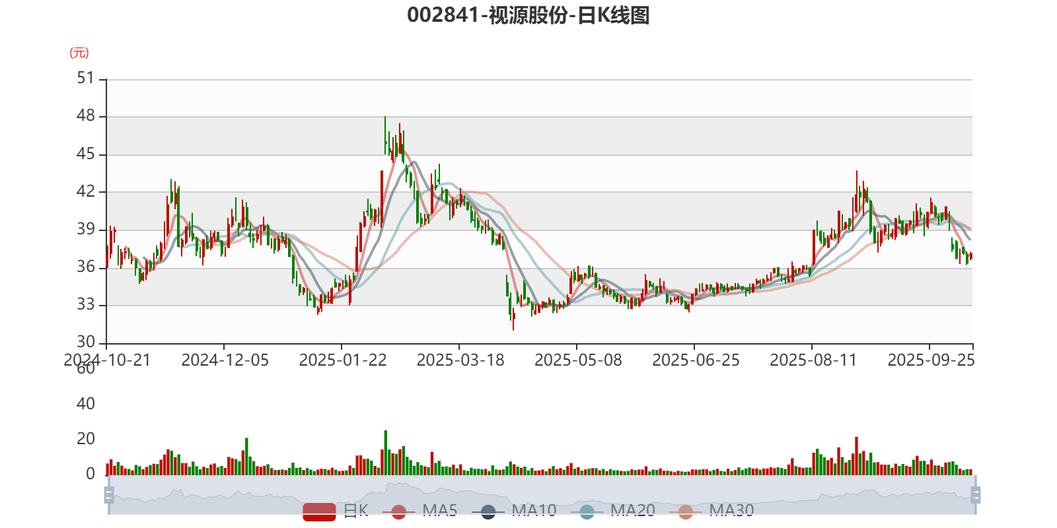
Task: Click the data zoom overview bar's shaded range
Action: coord(542,494)
